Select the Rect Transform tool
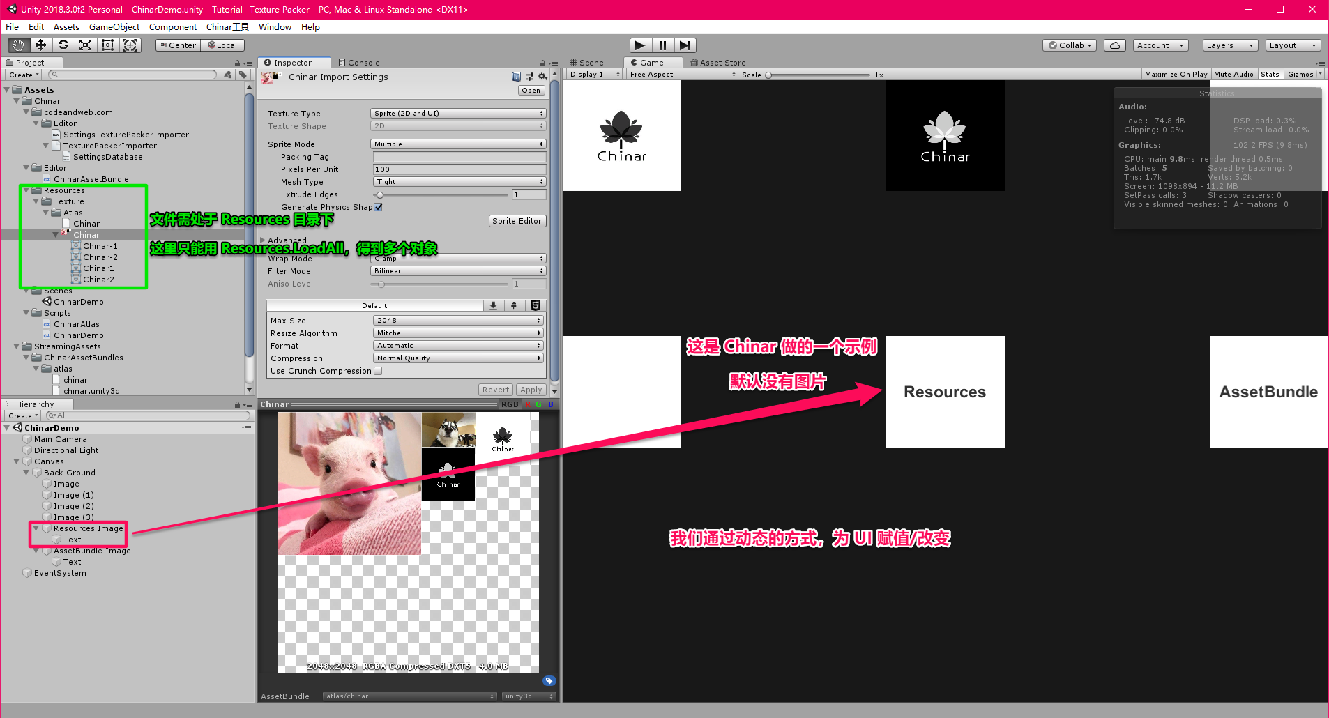 coord(108,45)
